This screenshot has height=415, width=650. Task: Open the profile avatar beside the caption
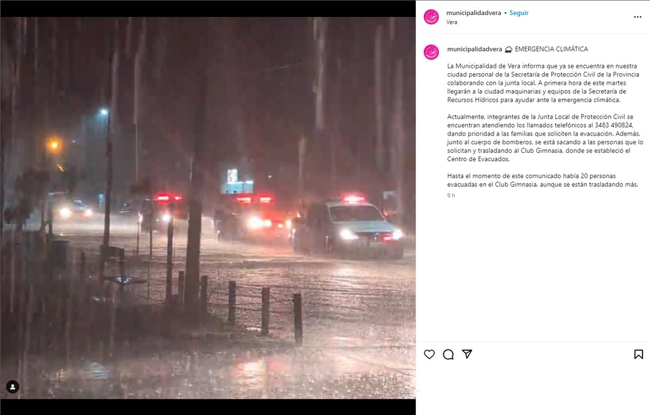431,52
